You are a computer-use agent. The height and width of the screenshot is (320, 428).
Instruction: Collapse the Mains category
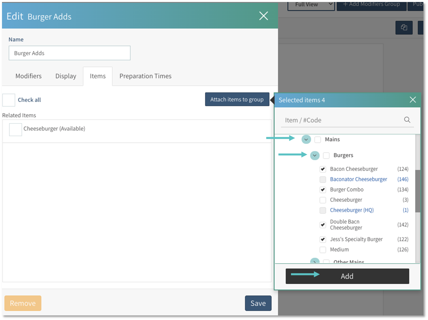tap(306, 140)
